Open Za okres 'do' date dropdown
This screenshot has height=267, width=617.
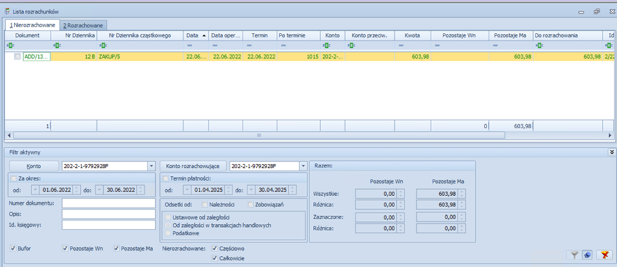point(99,190)
